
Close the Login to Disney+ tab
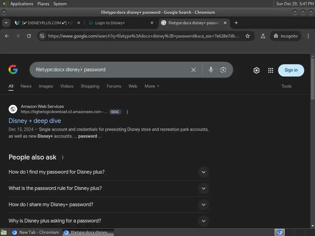[152, 23]
